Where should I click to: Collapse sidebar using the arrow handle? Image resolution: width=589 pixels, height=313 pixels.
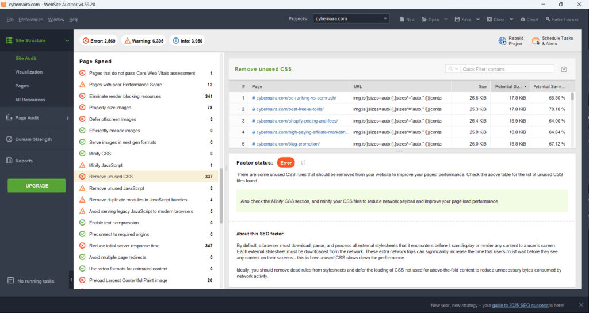coord(71,280)
